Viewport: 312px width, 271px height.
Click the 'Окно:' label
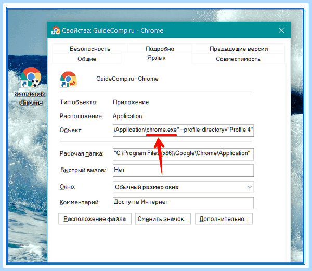[68, 187]
